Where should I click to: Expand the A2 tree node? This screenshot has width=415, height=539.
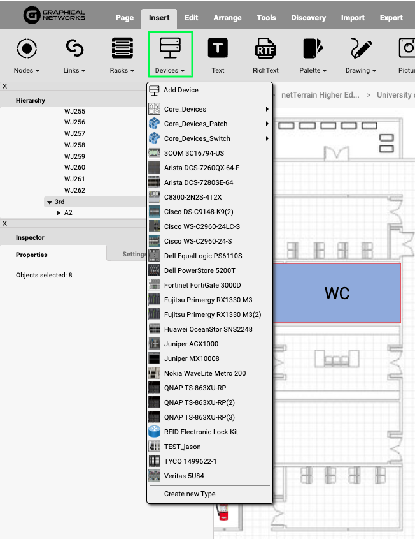click(x=59, y=213)
